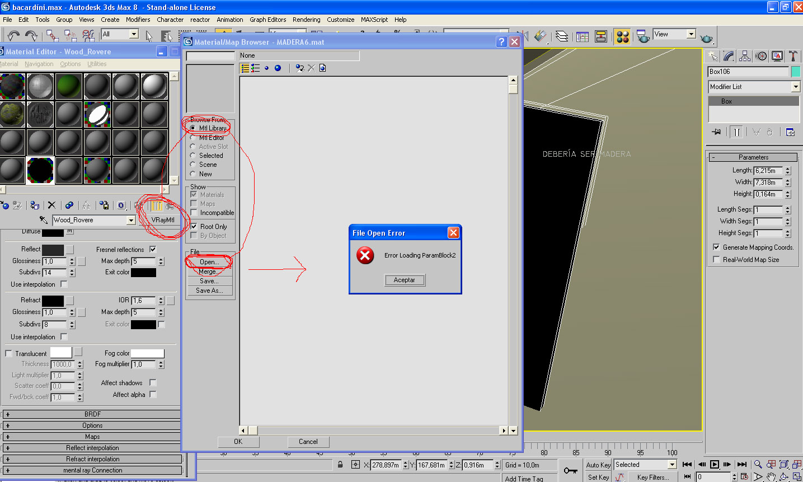Screen dimensions: 803x482
Task: Select the Selected radio button in browser
Action: pyautogui.click(x=192, y=156)
